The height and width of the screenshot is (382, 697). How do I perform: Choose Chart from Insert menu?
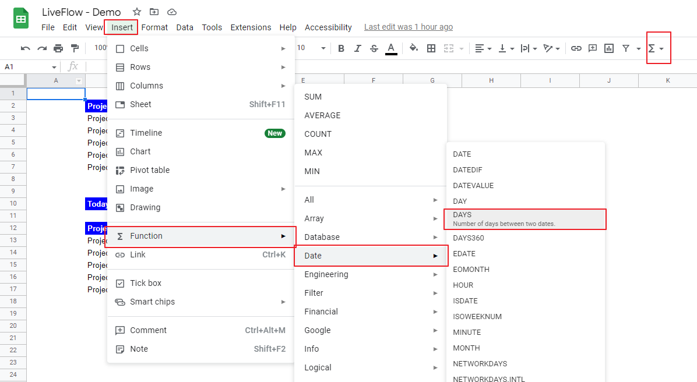200,151
